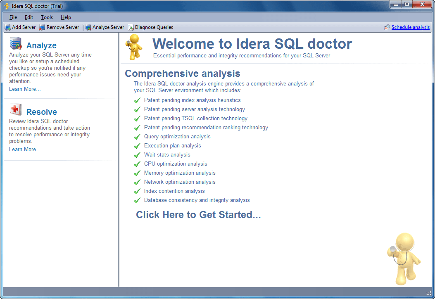Open the Help menu
Viewport: 435px width, 299px height.
click(65, 17)
